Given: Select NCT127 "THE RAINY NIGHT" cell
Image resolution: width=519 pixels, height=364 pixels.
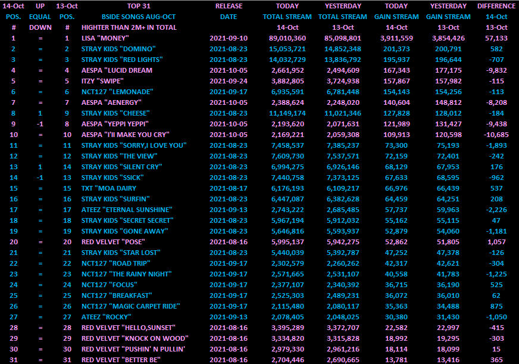Looking at the screenshot, I should tap(126, 274).
